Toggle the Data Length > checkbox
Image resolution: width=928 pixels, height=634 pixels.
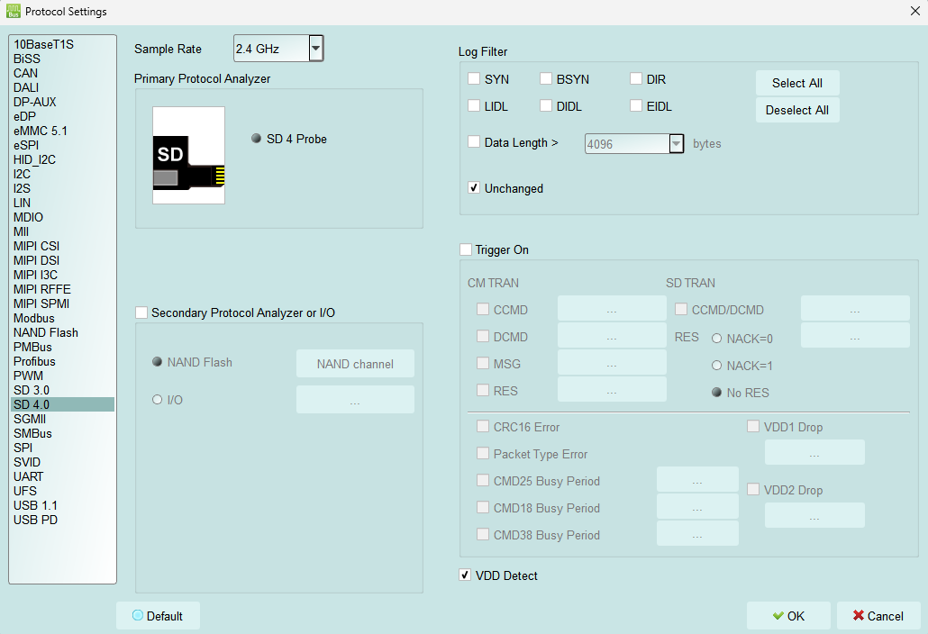point(474,142)
